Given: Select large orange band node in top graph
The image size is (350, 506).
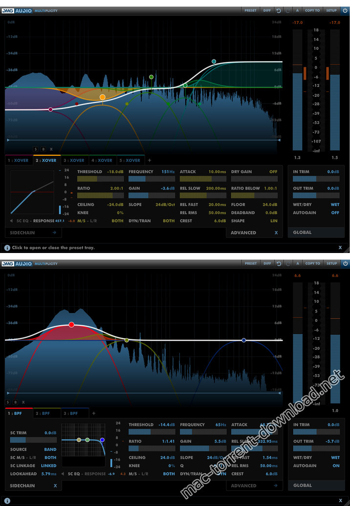Looking at the screenshot, I should point(102,97).
